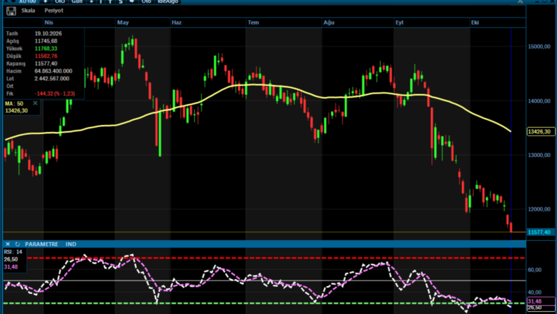557x314 pixels.
Task: Open the Periyot menu
Action: [54, 10]
